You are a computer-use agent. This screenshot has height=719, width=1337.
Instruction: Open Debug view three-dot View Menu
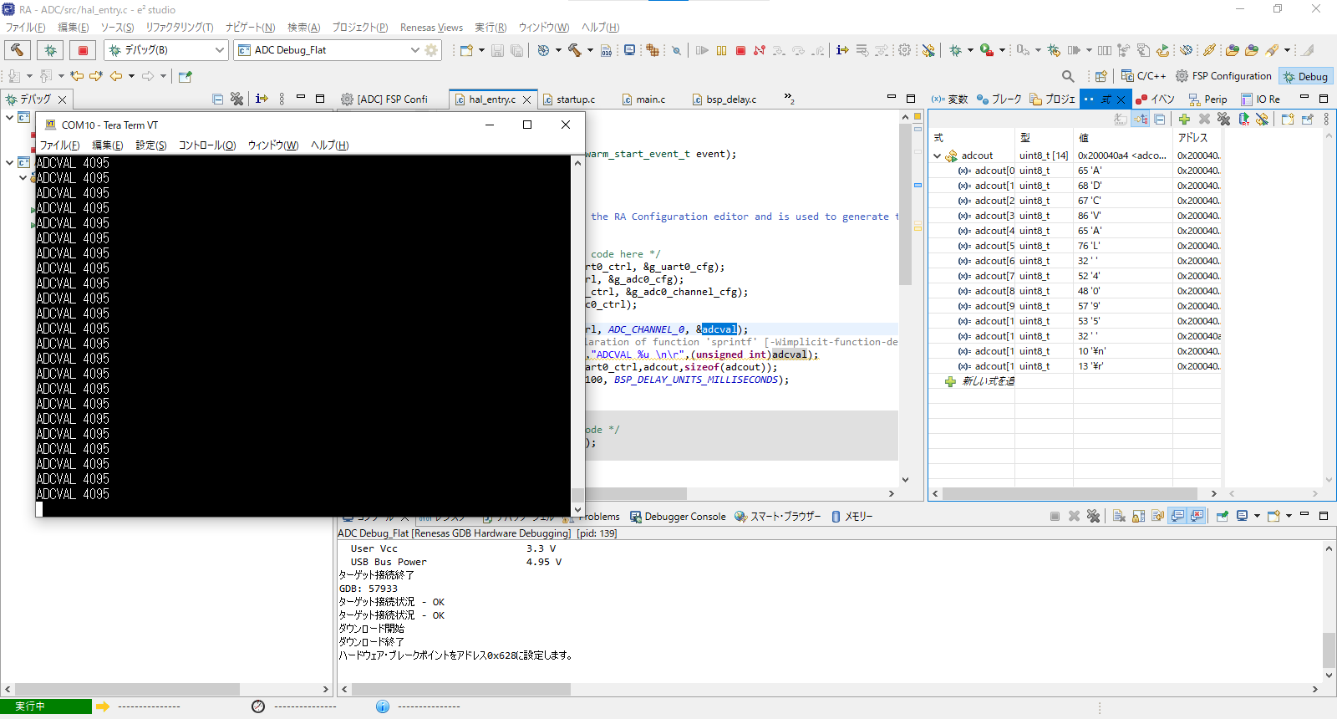pyautogui.click(x=282, y=99)
